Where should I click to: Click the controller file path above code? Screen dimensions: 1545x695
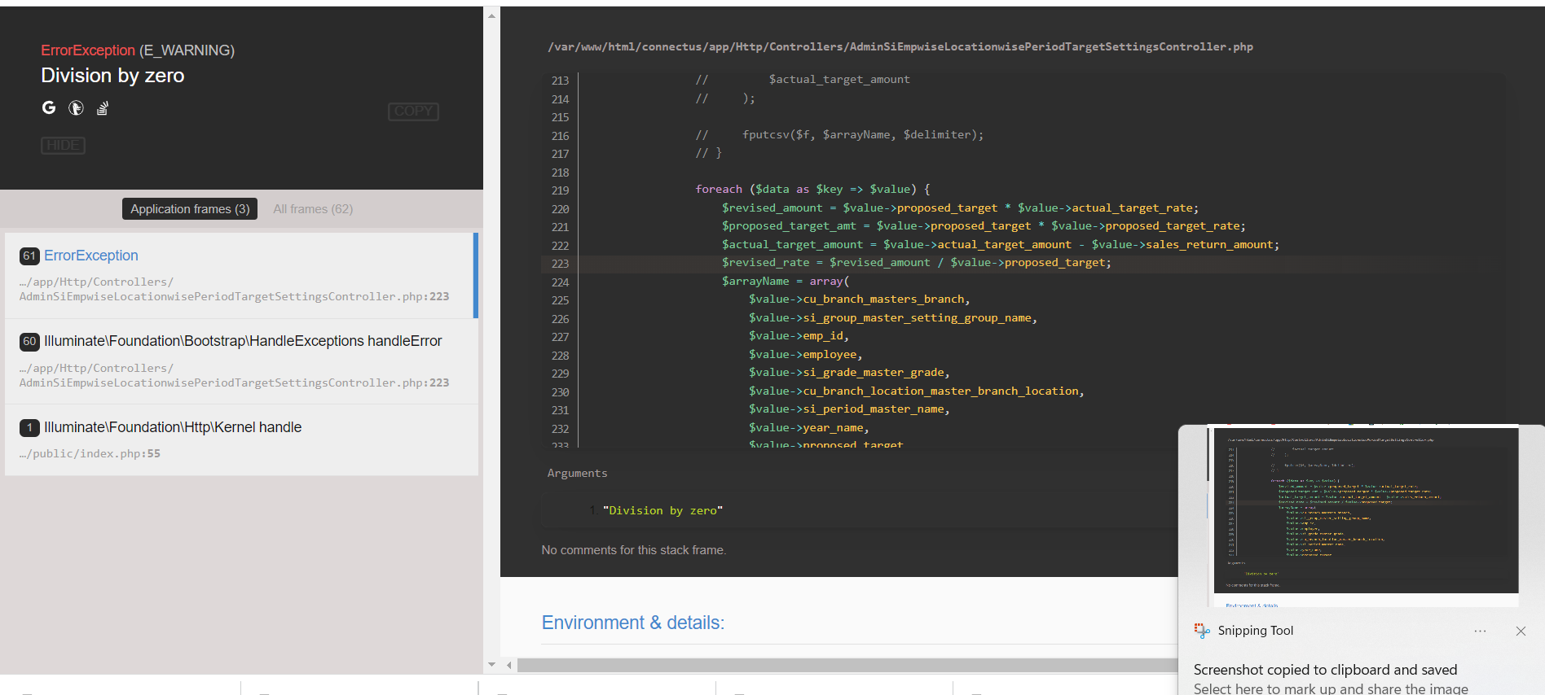click(900, 47)
